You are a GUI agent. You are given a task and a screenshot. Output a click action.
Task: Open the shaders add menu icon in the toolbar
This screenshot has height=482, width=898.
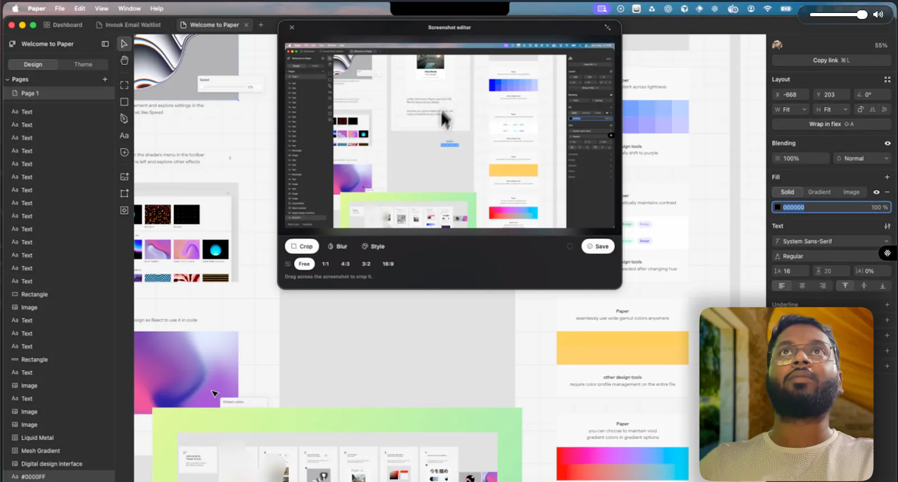click(x=124, y=152)
